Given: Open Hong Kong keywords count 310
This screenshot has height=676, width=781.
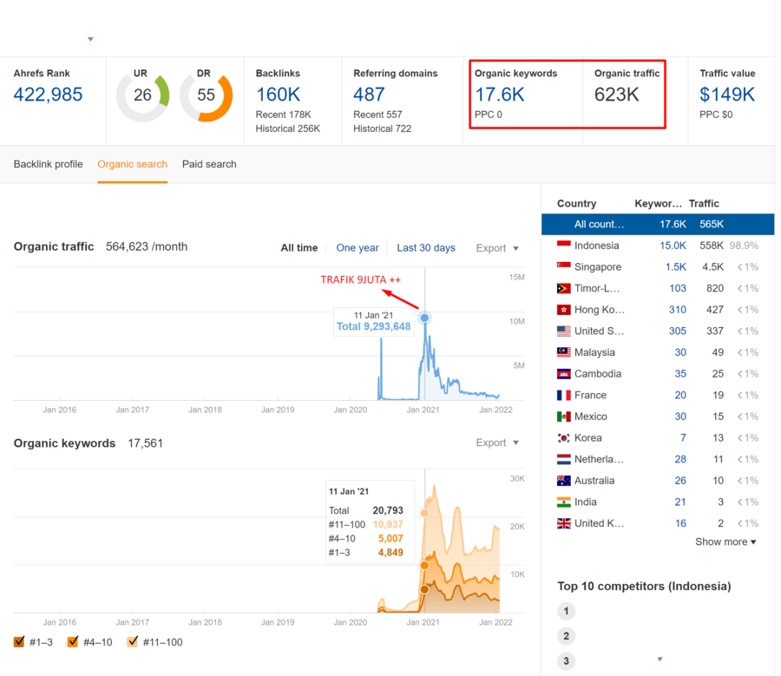Looking at the screenshot, I should pyautogui.click(x=678, y=309).
